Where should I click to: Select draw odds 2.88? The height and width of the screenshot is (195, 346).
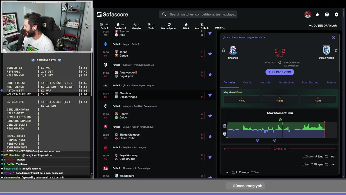pos(280,99)
